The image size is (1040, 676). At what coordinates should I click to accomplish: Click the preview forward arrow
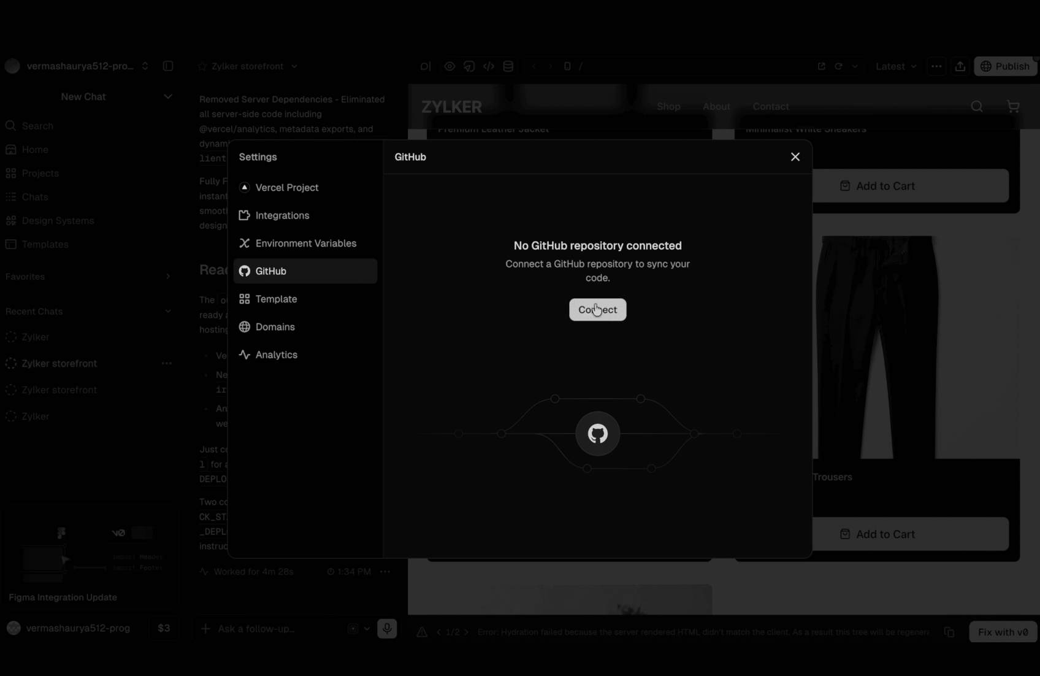point(551,66)
